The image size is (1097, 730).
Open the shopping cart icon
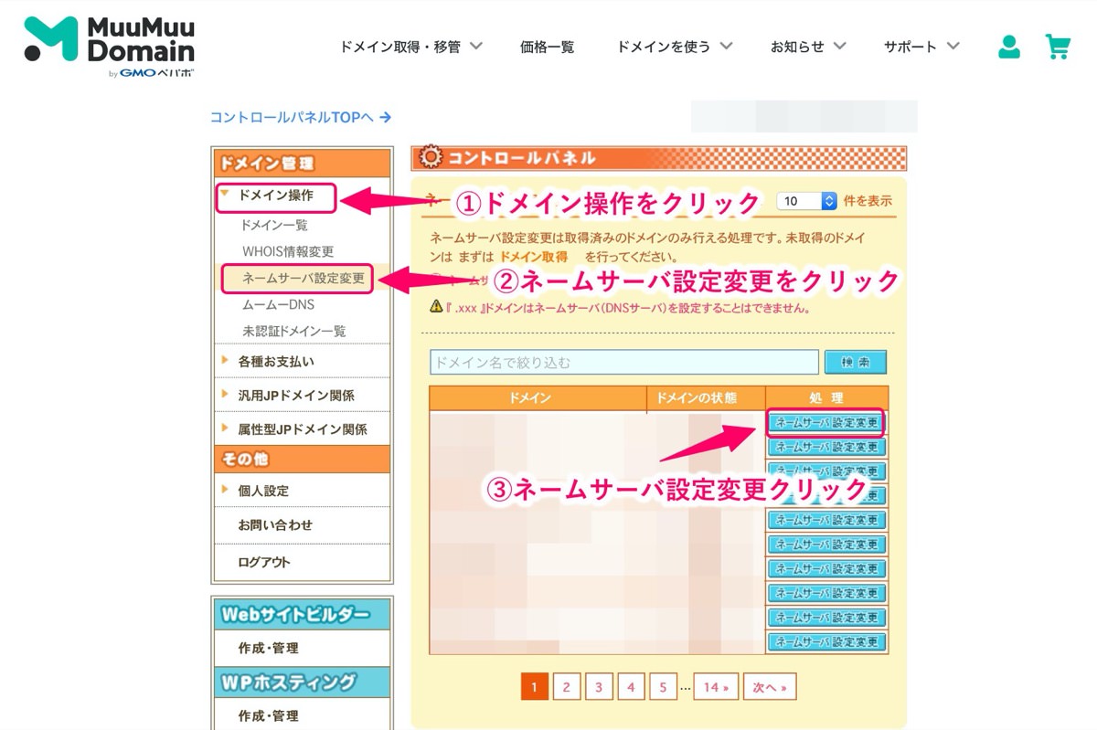1058,47
